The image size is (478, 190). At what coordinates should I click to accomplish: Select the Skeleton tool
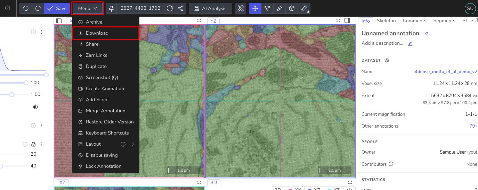click(x=267, y=8)
